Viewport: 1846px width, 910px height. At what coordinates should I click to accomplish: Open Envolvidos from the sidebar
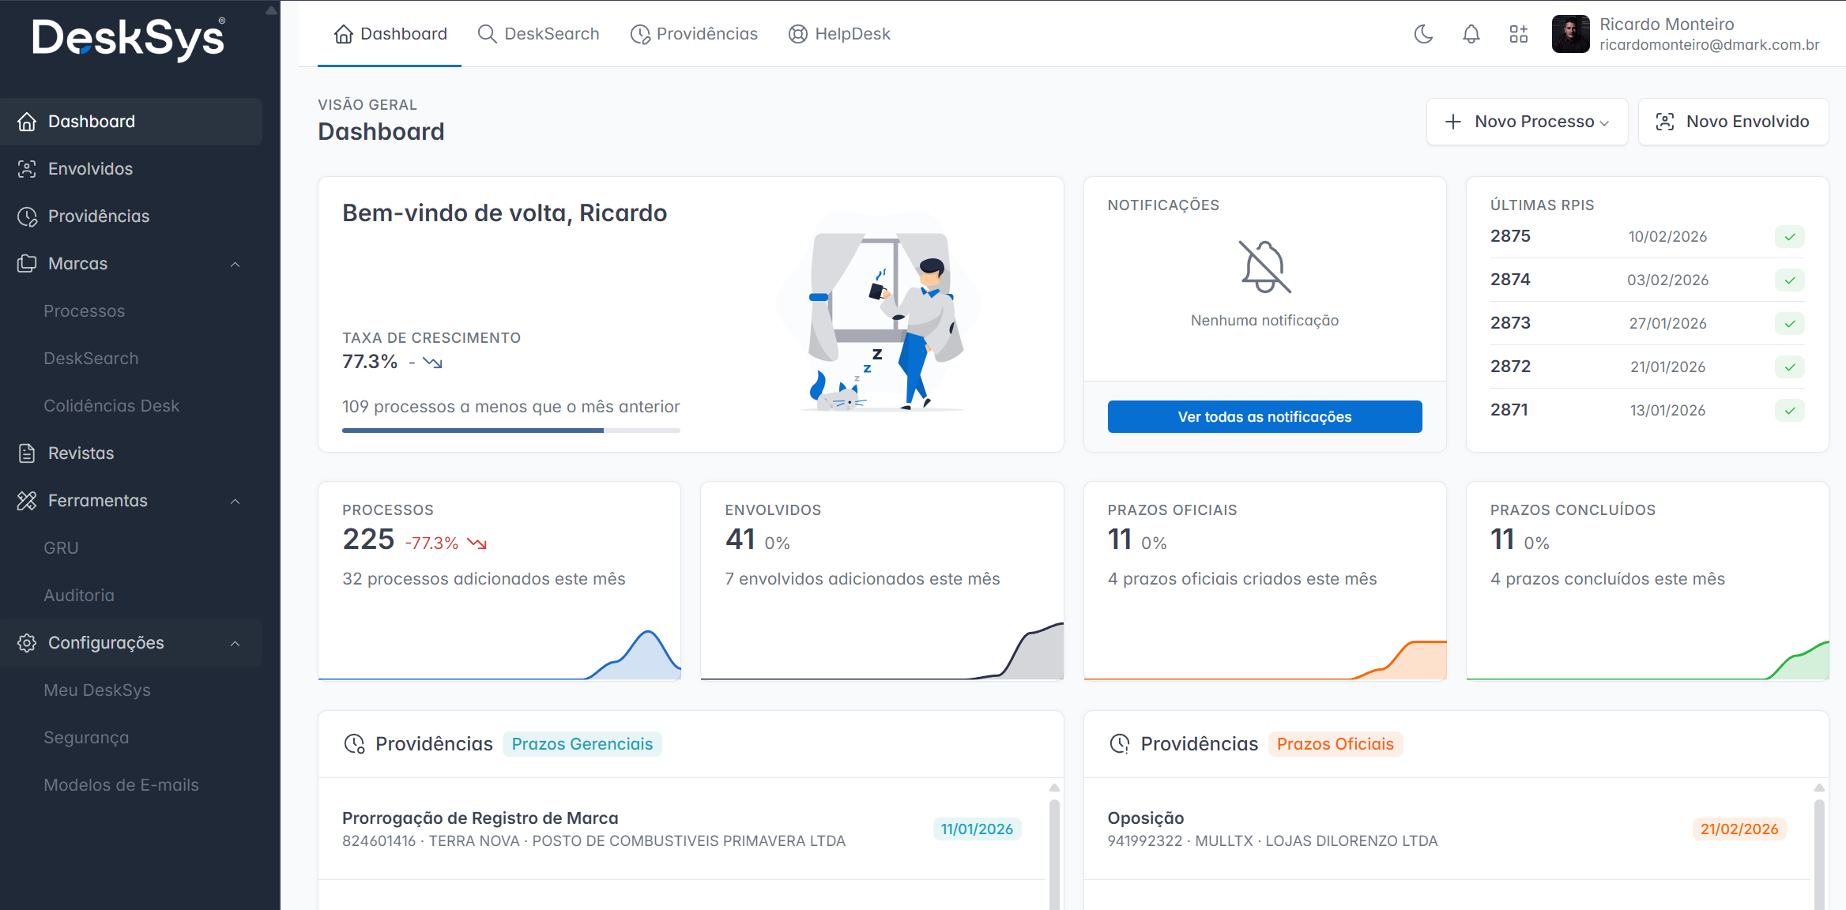(90, 169)
